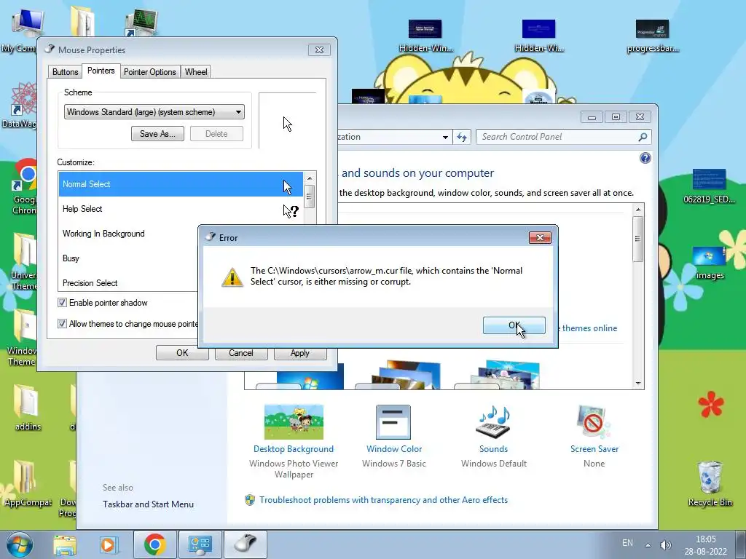Click the search magnifier icon in Control Panel
Screen dimensions: 746x559
[x=643, y=137]
